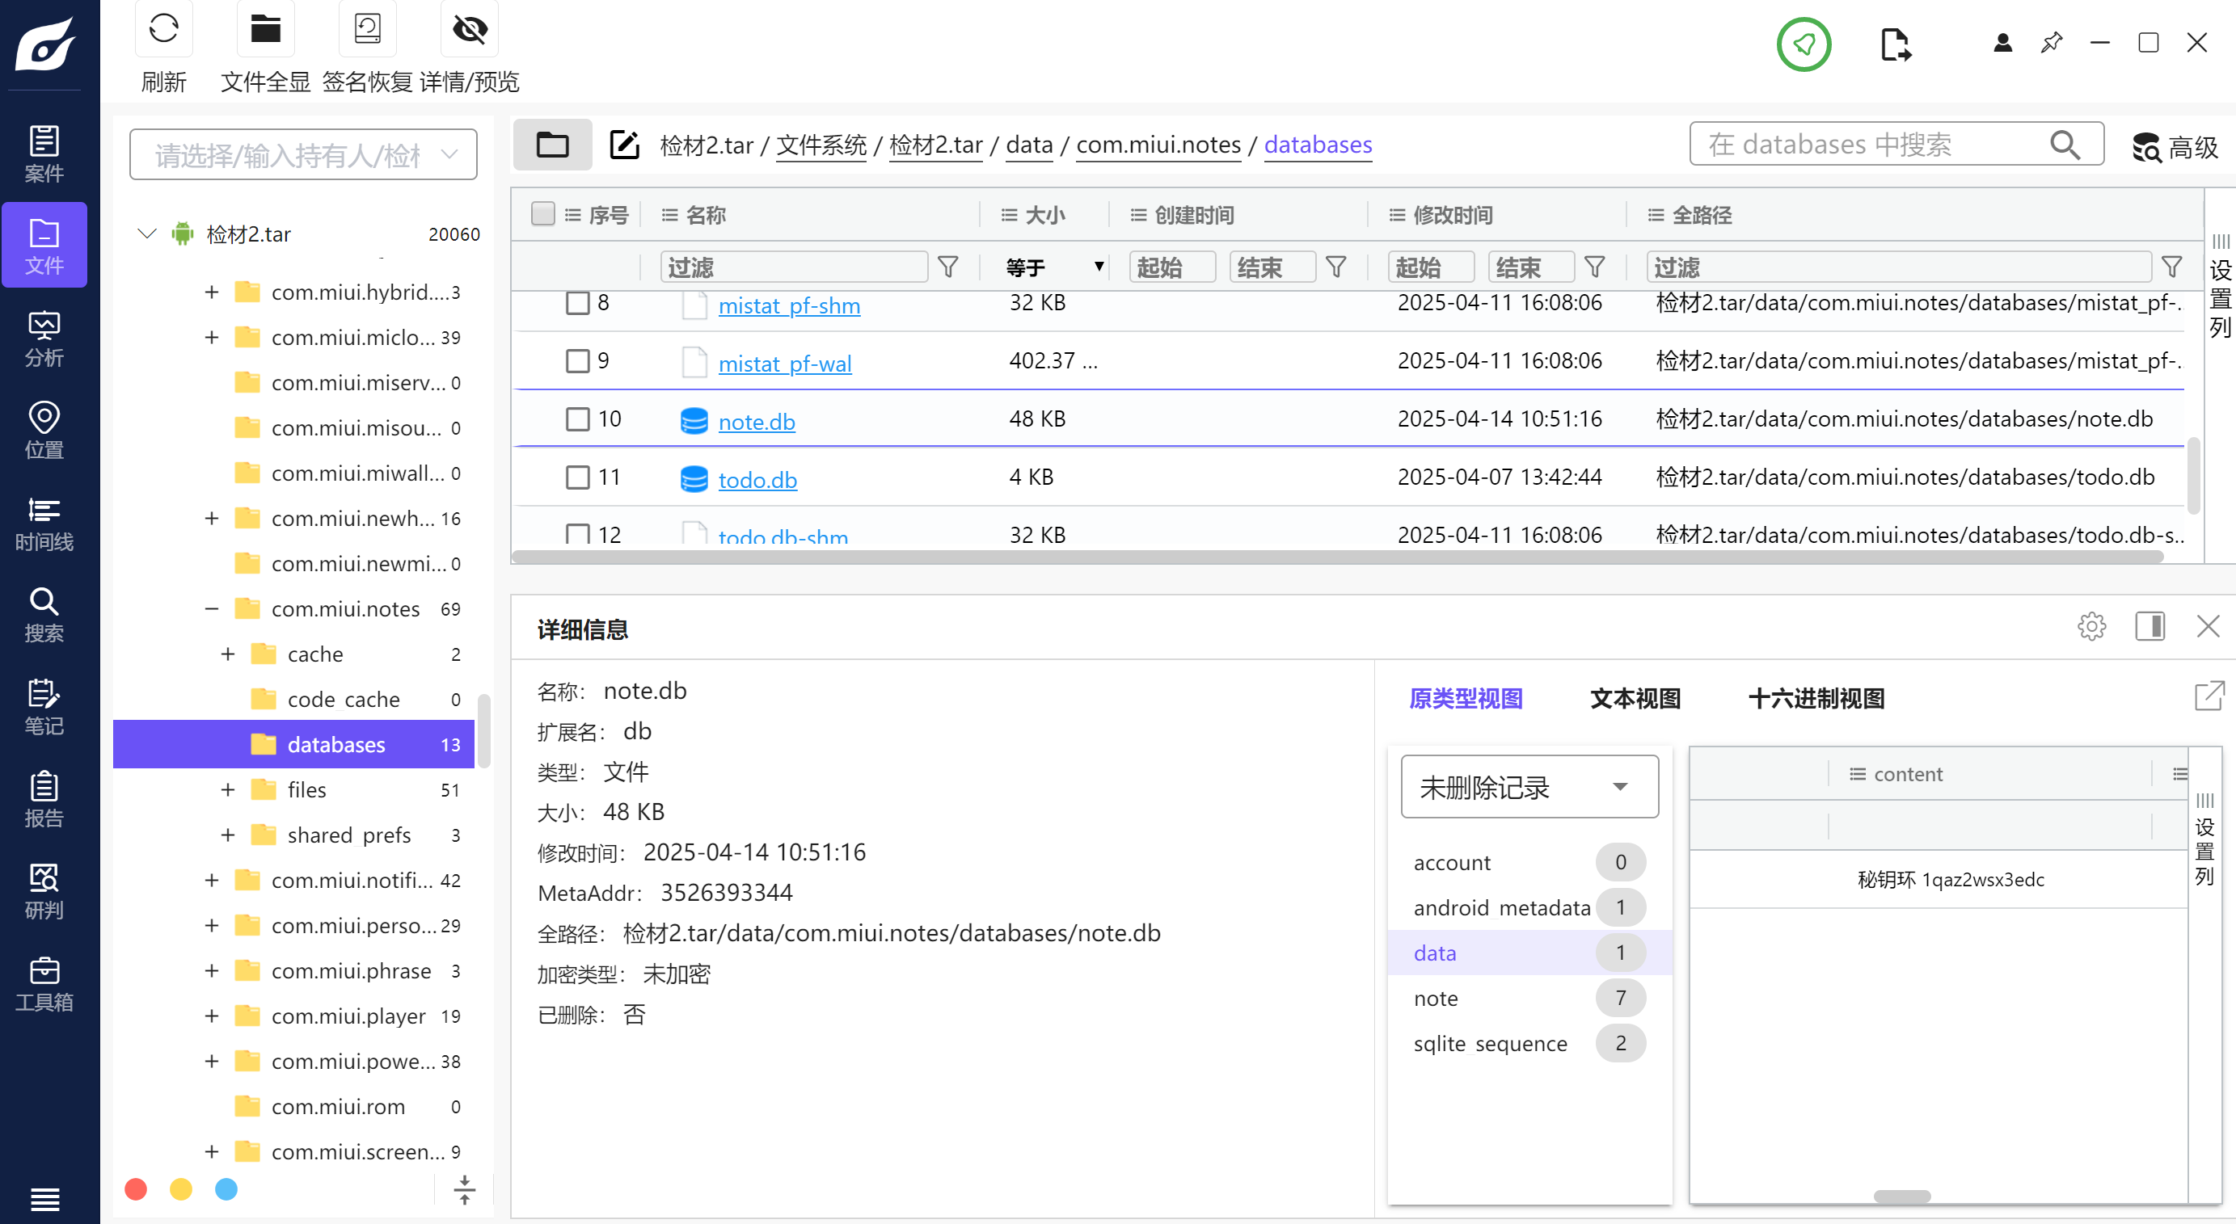The image size is (2236, 1224).
Task: Close the 详细信息 detail panel
Action: pos(2208,625)
